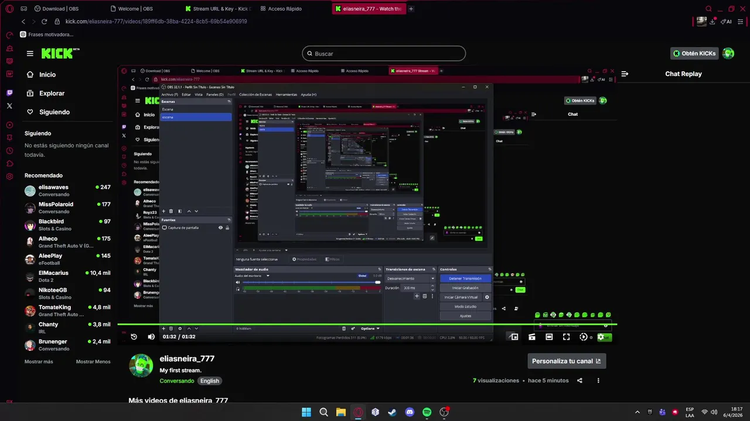Reload the Kick page
The width and height of the screenshot is (750, 421).
tap(44, 22)
